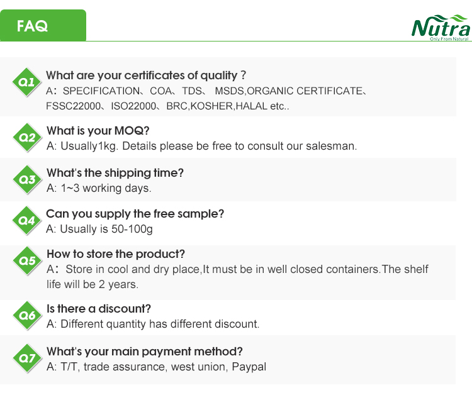Click "What are your certificates of quality?" question
This screenshot has width=472, height=395.
145,76
